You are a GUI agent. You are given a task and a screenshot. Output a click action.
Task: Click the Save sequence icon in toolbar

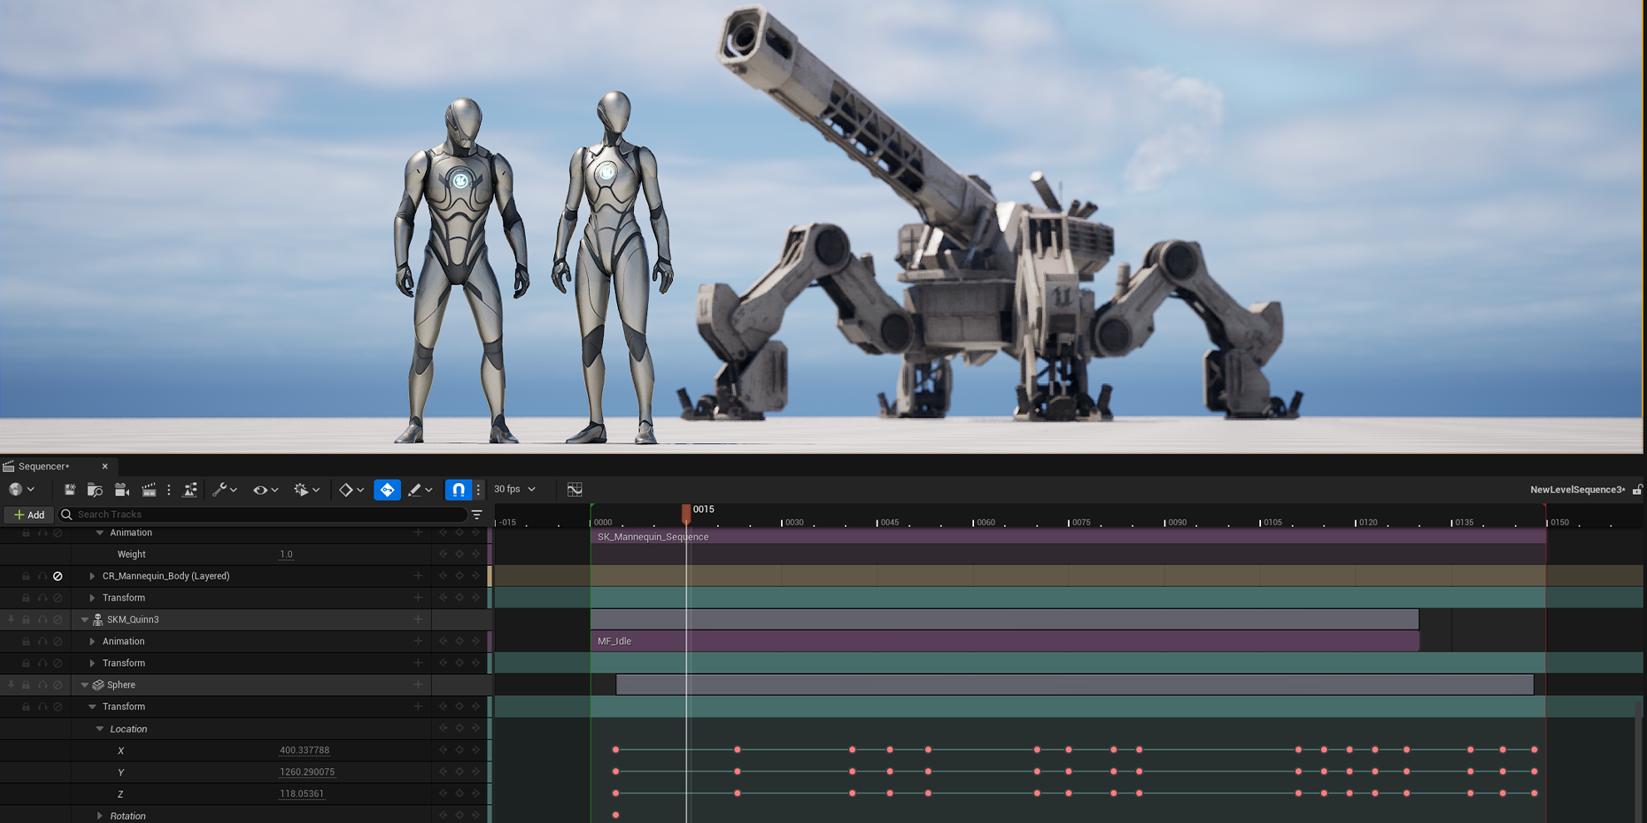[x=70, y=490]
